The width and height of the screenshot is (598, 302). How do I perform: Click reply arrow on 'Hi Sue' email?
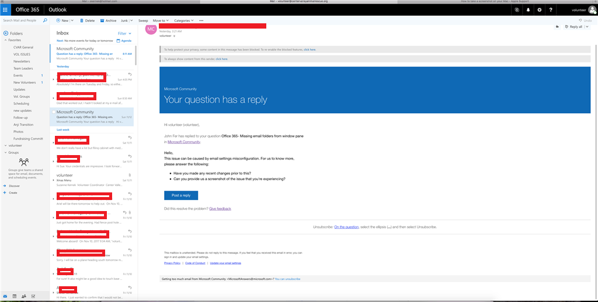pos(130,156)
